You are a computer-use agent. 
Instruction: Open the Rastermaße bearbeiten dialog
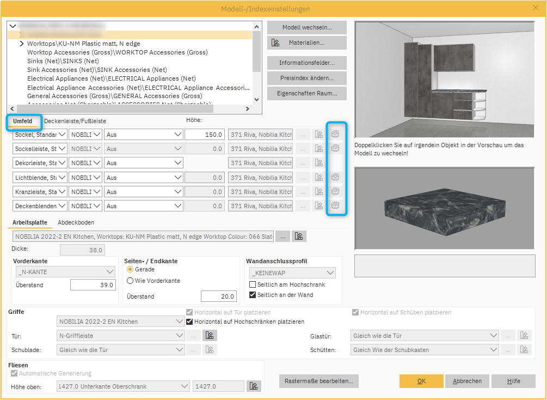point(318,381)
